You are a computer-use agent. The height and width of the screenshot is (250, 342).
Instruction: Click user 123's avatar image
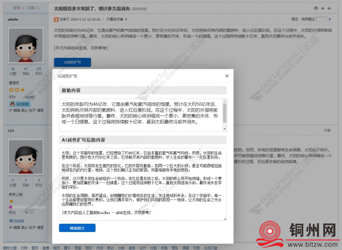[26, 157]
